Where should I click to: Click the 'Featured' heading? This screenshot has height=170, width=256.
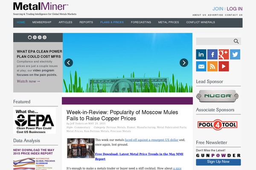click(22, 102)
